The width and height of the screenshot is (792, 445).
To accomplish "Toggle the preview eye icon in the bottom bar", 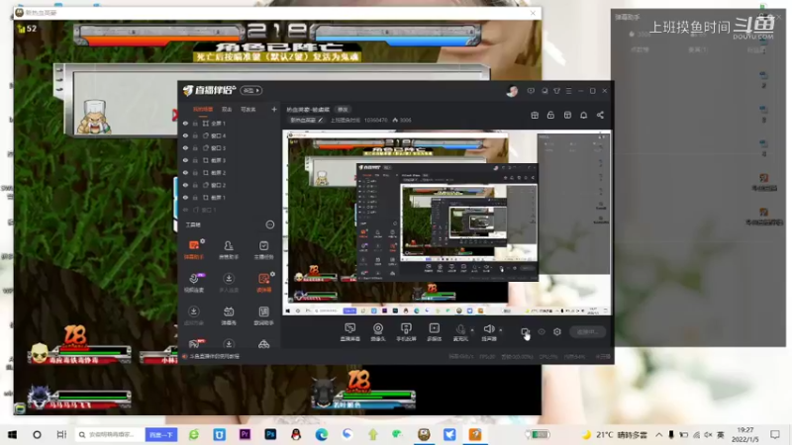I will [541, 332].
